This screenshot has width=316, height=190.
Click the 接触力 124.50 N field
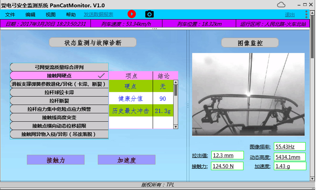point(227,166)
